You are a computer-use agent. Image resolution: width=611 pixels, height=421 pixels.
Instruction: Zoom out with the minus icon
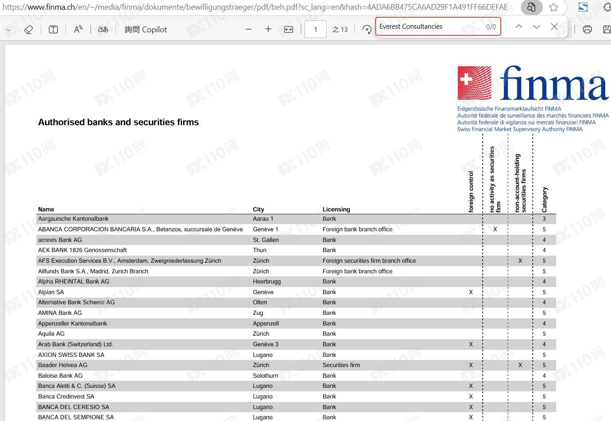click(x=249, y=29)
